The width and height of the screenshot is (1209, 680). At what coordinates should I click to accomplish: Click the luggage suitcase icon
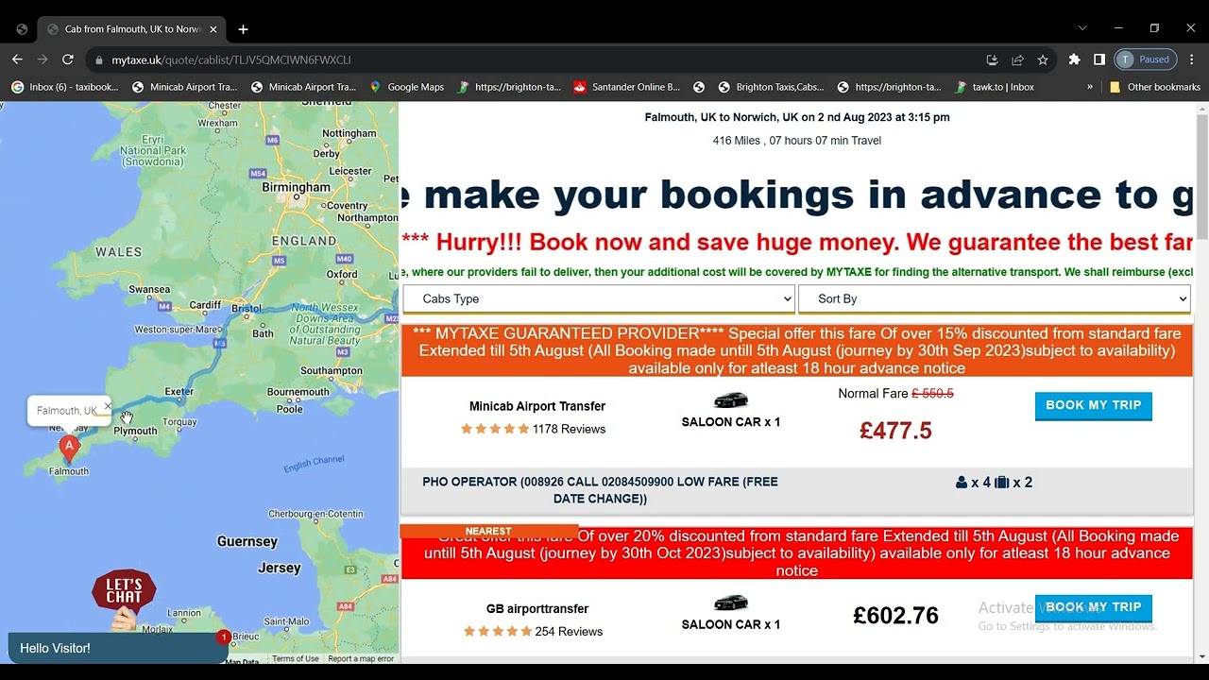pyautogui.click(x=1001, y=483)
